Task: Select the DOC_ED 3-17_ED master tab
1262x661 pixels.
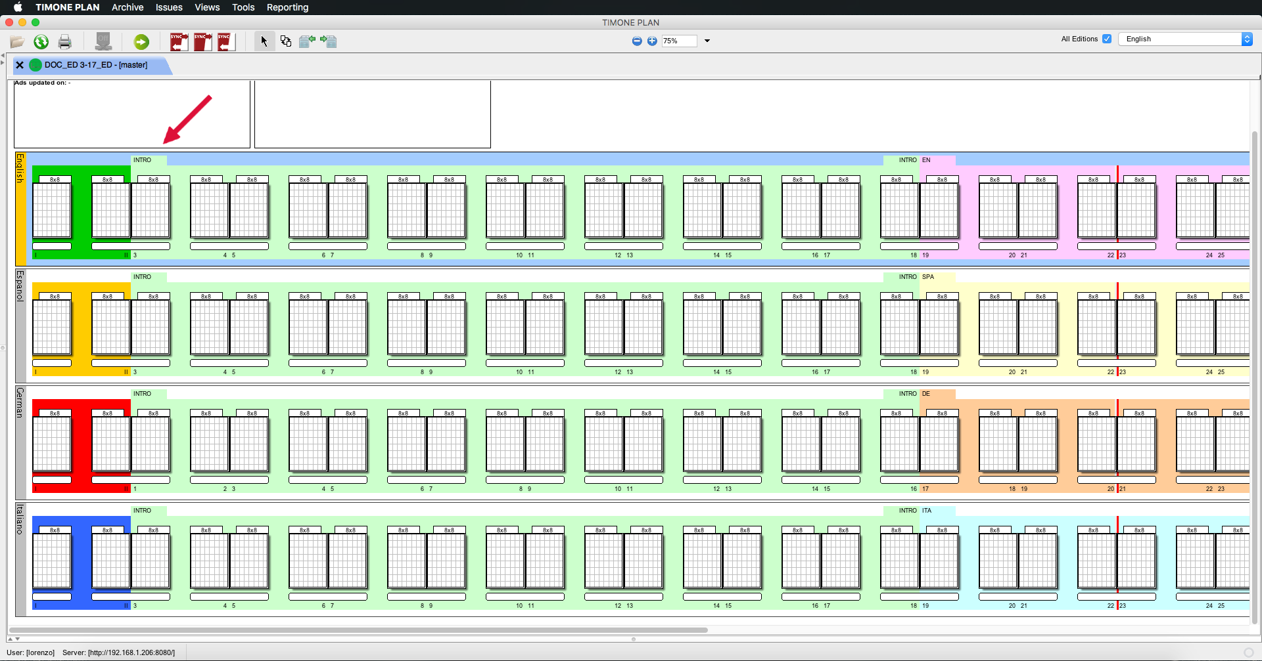Action: click(96, 65)
